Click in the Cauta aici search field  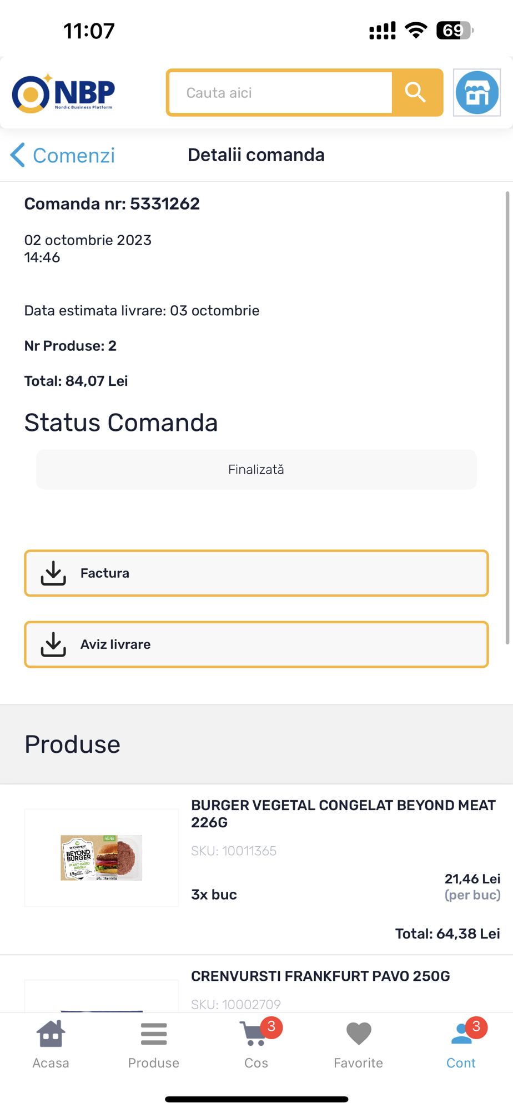coord(281,93)
